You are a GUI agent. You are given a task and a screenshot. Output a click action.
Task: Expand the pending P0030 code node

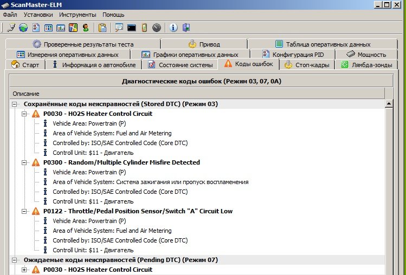24,270
